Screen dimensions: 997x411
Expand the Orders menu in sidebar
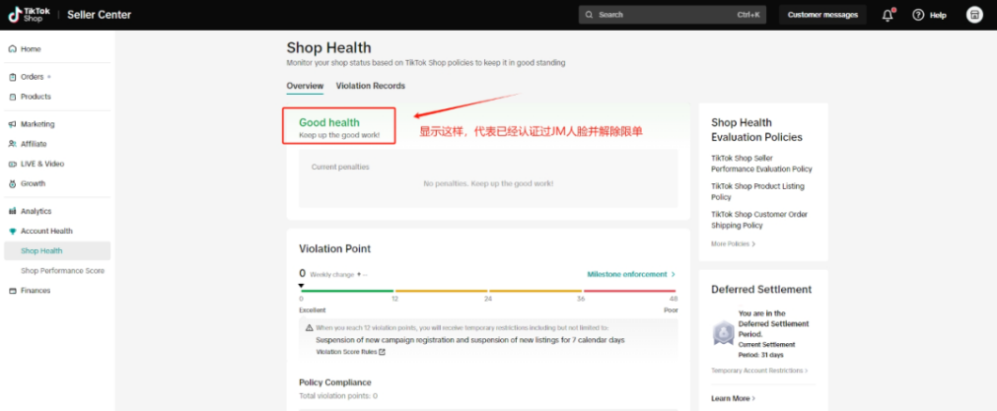pos(36,77)
